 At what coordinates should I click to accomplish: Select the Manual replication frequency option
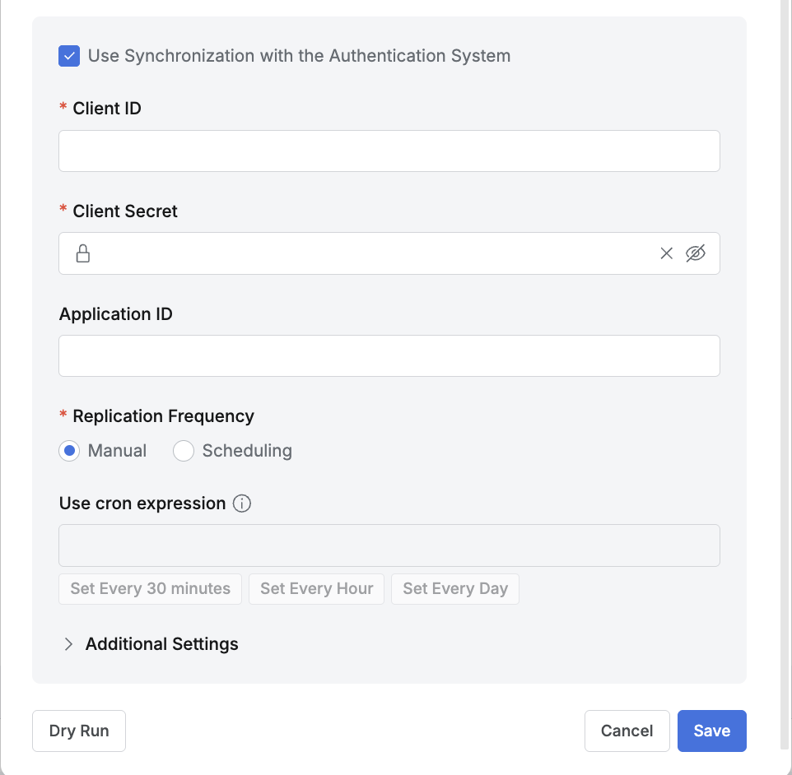(70, 451)
